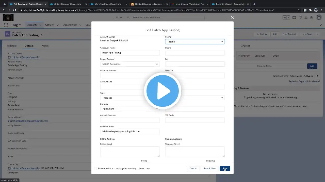Show Salesforce notifications bell
The height and width of the screenshot is (182, 325).
311,17
